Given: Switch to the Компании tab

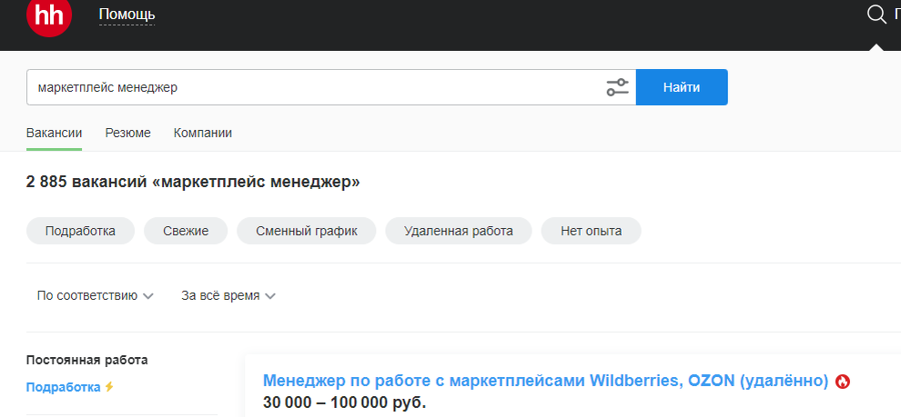Looking at the screenshot, I should [203, 133].
